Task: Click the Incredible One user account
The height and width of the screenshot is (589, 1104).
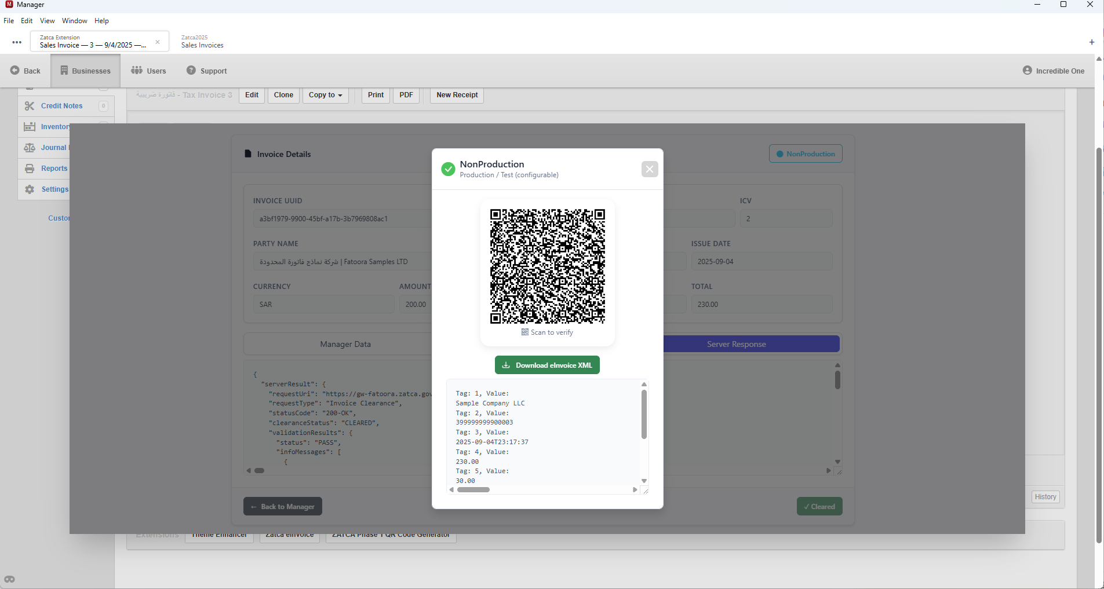Action: coord(1054,71)
